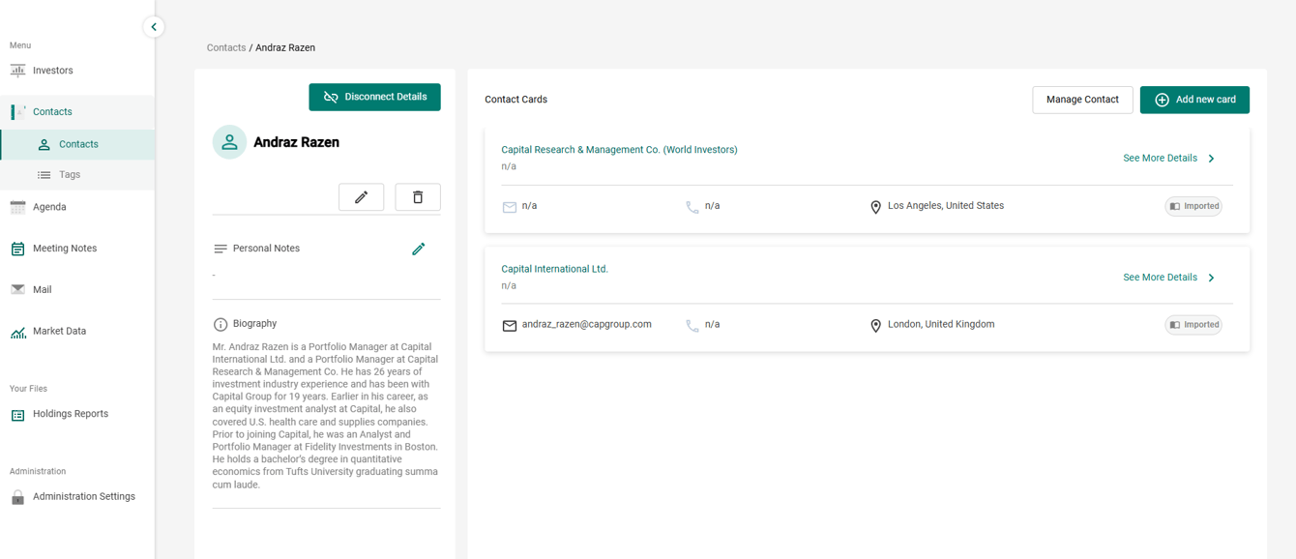Screen dimensions: 1296x559
Task: Click the Biography info icon
Action: tap(221, 324)
